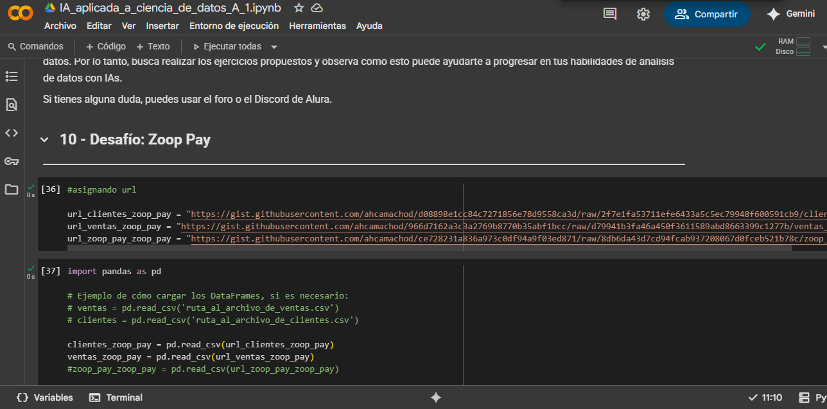
Task: Click the Colab logo
Action: (x=20, y=13)
